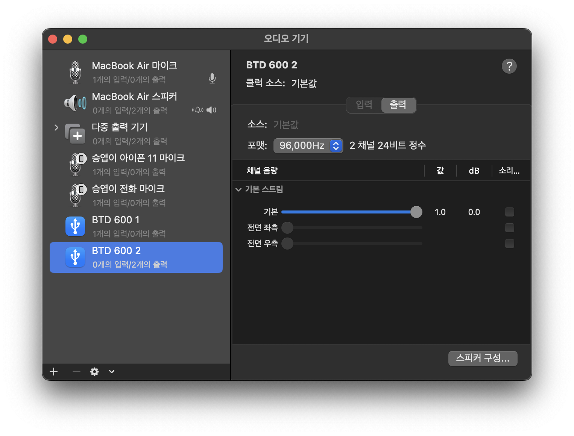
Task: Click the MacBook Air microphone device icon
Action: 75,72
